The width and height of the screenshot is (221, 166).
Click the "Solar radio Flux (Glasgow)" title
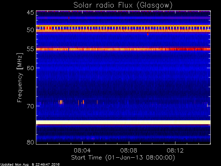[123, 6]
